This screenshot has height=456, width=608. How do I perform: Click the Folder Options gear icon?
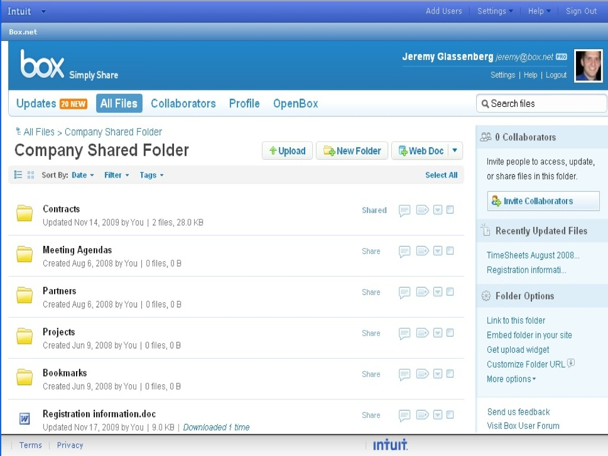point(486,296)
